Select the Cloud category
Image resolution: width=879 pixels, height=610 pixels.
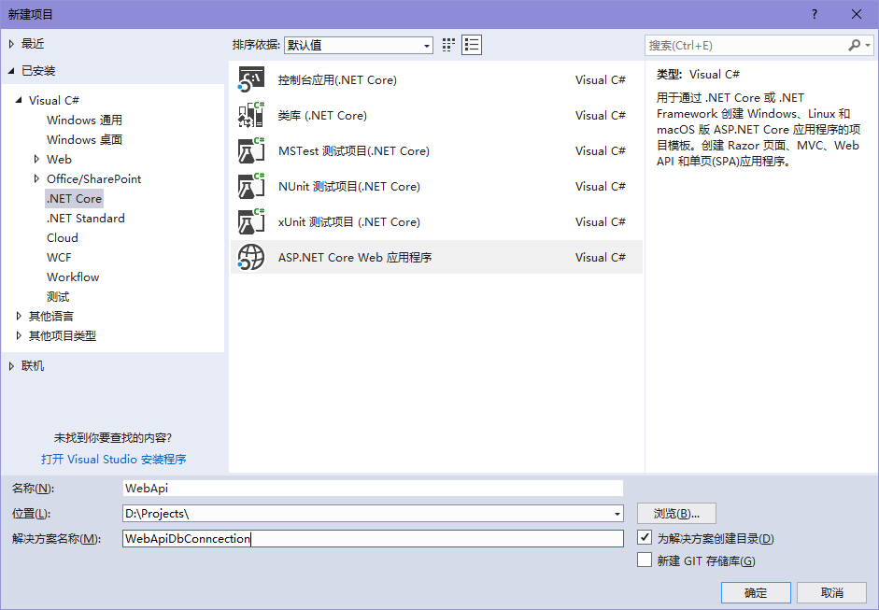[x=63, y=237]
